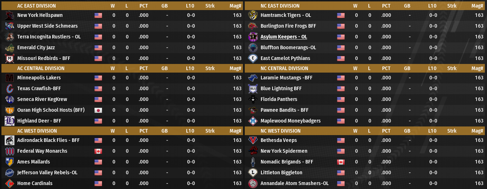The height and width of the screenshot is (189, 487).
Task: Open the Texas Crawfish-BFF team page
Action: tap(39, 89)
